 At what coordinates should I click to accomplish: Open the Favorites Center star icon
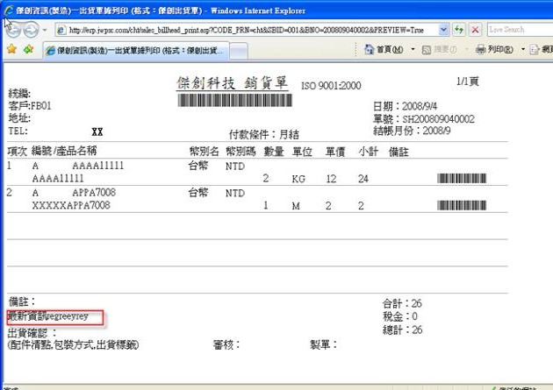[11, 50]
